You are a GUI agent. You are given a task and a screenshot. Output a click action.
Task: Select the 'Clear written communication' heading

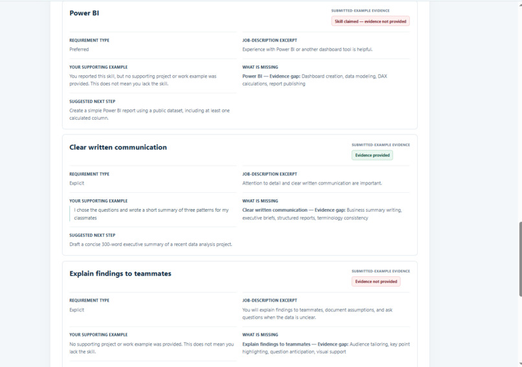(118, 147)
